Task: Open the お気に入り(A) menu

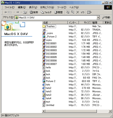Action: 47,7
